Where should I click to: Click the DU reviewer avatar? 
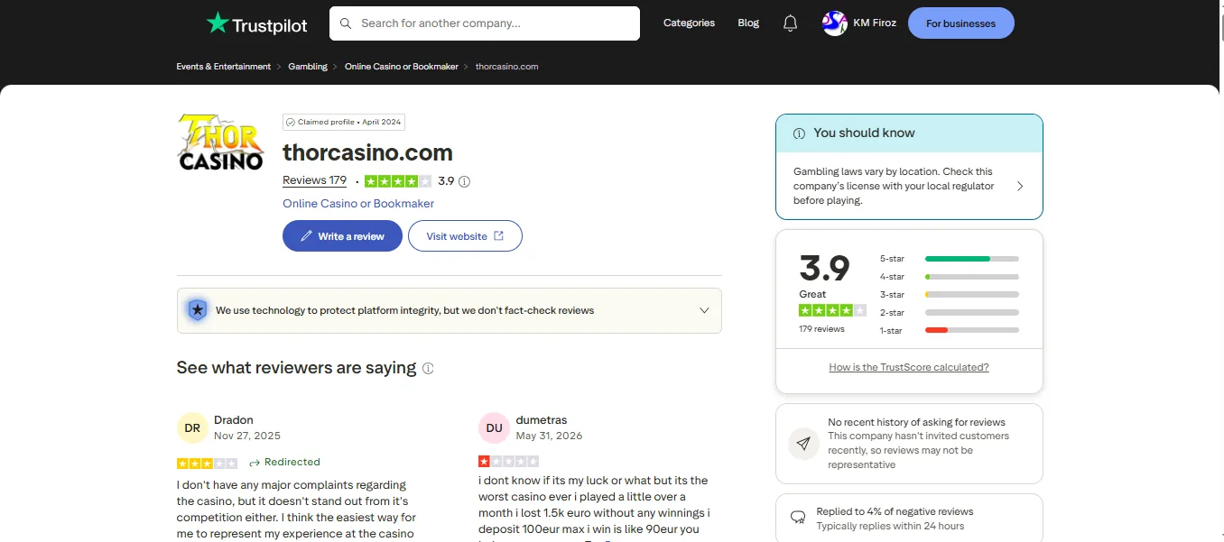tap(494, 428)
